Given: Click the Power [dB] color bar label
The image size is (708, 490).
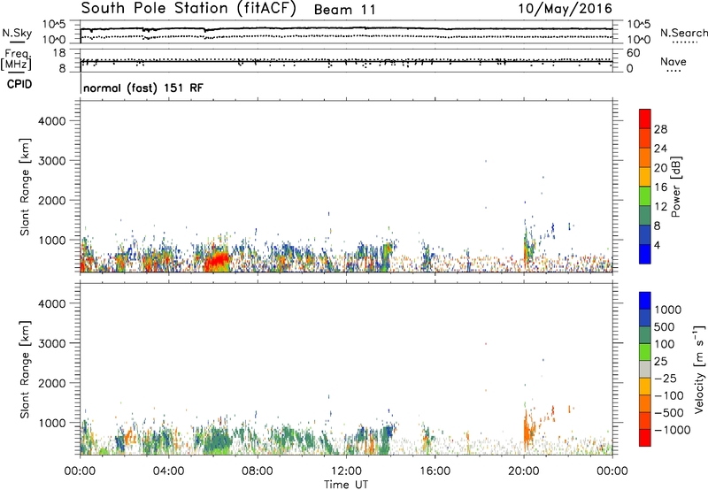Looking at the screenshot, I should pos(675,187).
